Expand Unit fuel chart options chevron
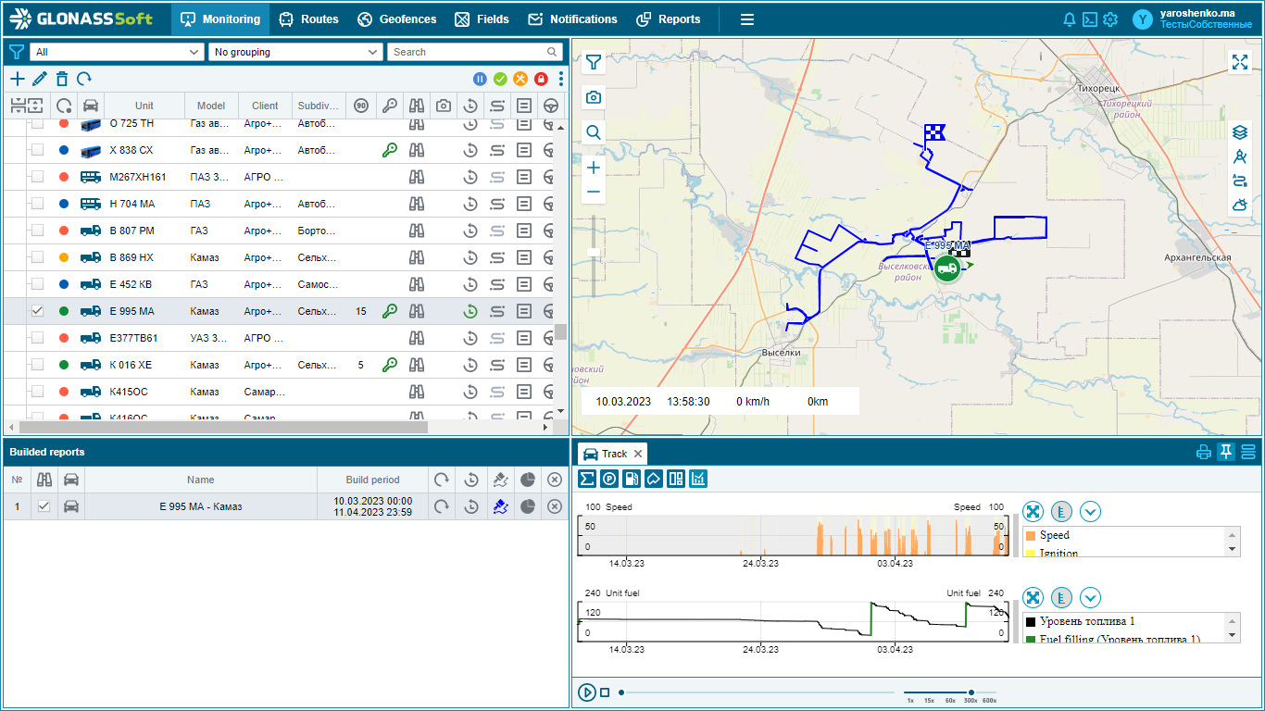1265x711 pixels. 1090,597
